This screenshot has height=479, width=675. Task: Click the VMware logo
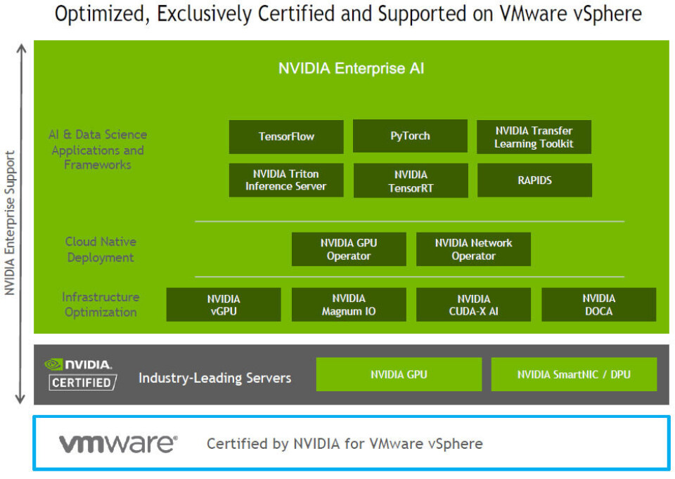[118, 444]
